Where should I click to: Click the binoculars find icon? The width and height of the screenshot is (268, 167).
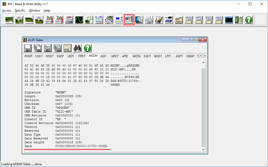pos(78,48)
